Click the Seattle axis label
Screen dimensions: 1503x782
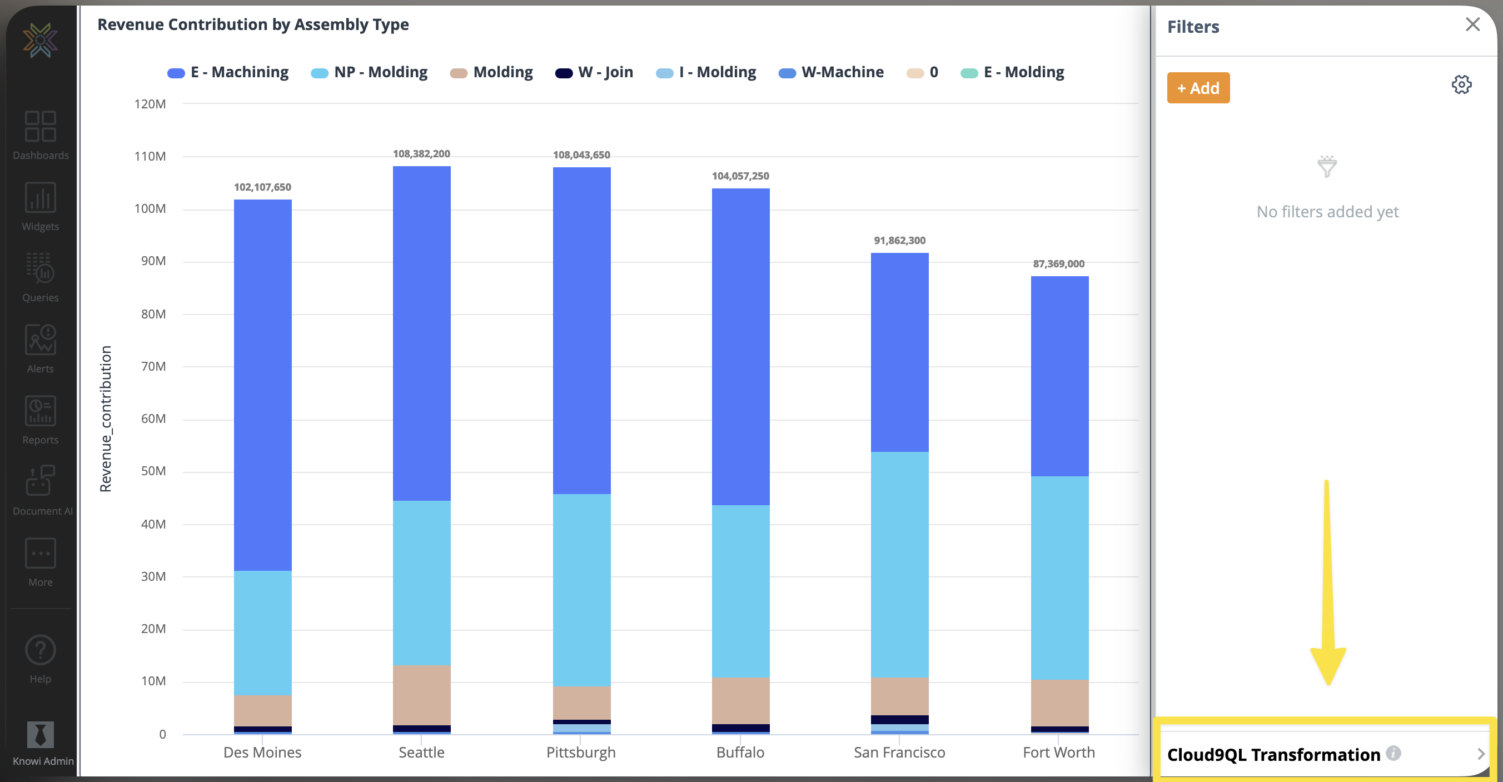[x=421, y=752]
